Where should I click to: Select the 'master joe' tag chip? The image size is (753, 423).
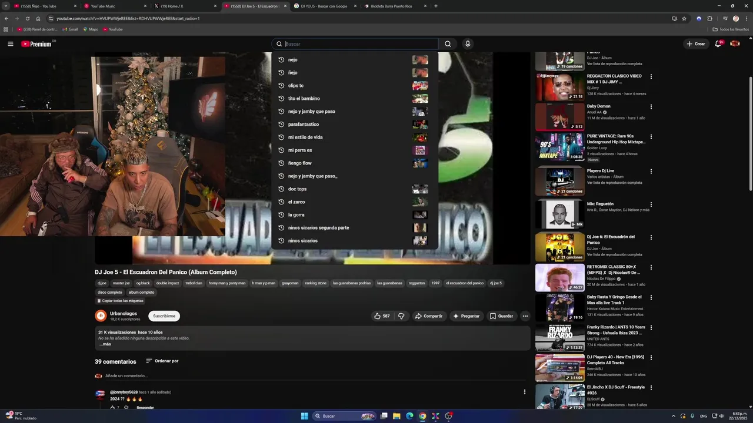121,283
